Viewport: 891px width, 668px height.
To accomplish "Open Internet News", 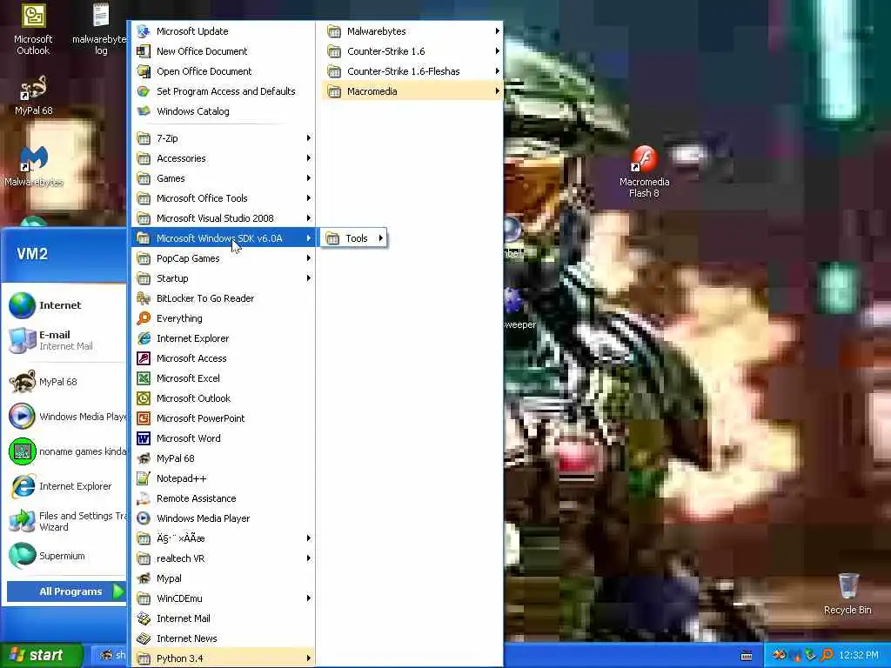I will pyautogui.click(x=224, y=638).
